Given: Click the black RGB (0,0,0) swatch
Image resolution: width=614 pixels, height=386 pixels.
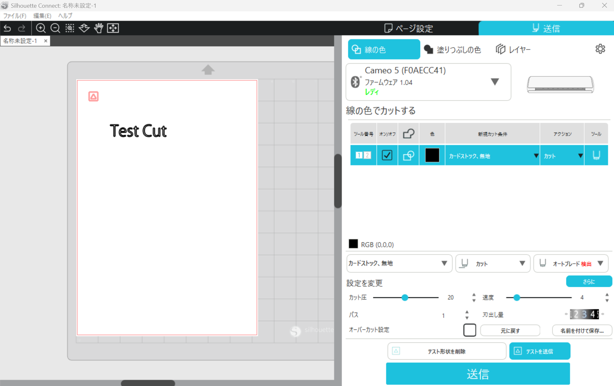Looking at the screenshot, I should coord(353,244).
